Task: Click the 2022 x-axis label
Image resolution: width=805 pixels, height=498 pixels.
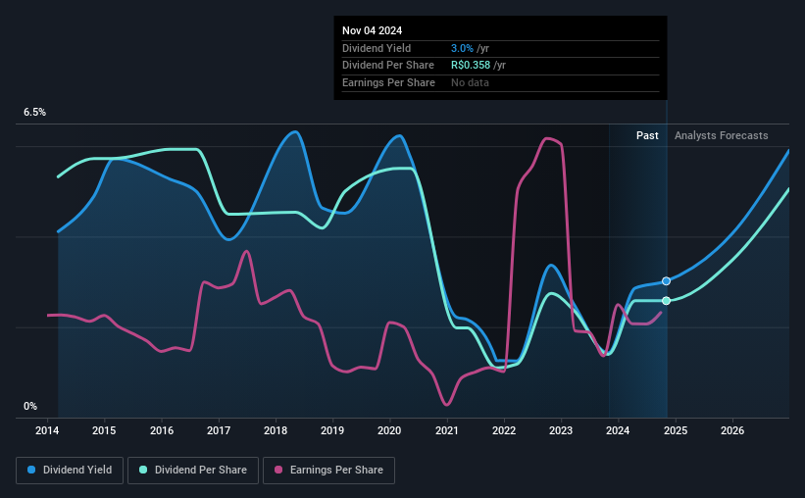Action: pos(504,430)
